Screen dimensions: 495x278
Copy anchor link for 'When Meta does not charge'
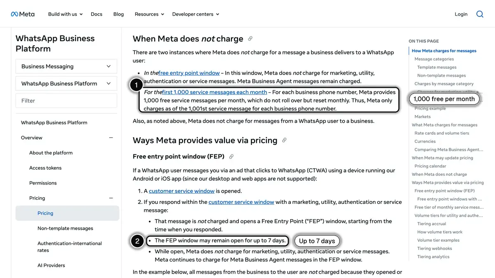(250, 39)
